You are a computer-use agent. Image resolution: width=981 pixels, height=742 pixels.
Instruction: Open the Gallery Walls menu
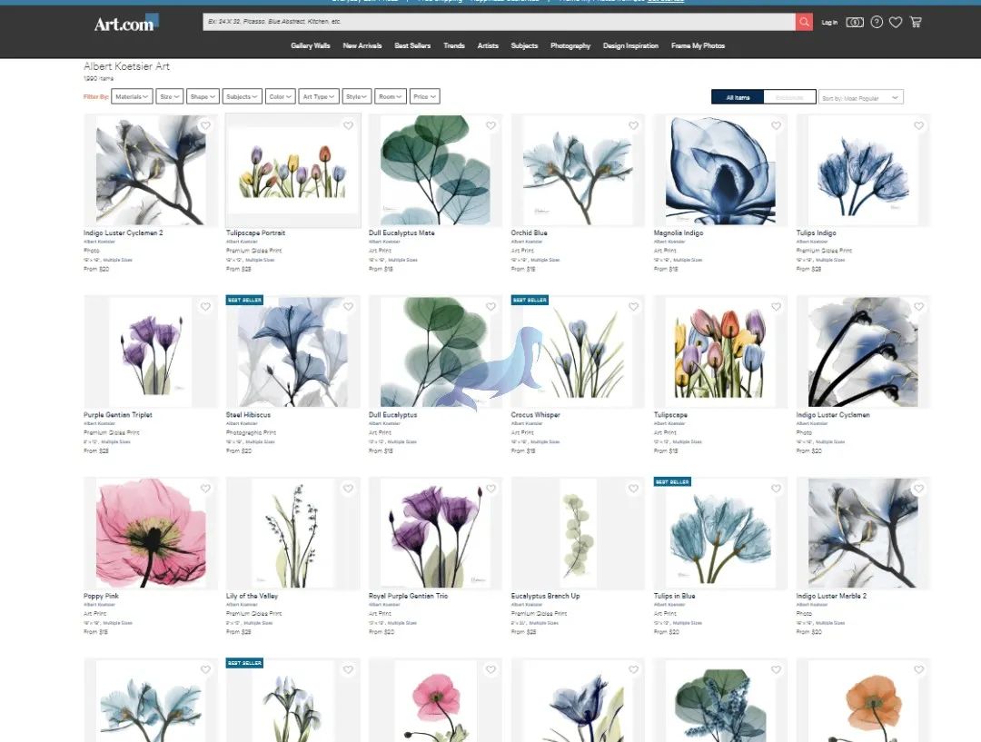(x=311, y=45)
